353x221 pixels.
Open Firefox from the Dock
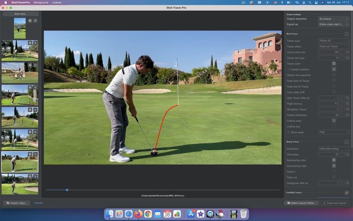tap(138, 213)
